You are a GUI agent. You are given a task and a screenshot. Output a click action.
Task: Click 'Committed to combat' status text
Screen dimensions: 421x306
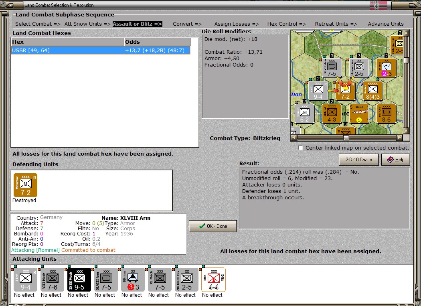point(88,250)
